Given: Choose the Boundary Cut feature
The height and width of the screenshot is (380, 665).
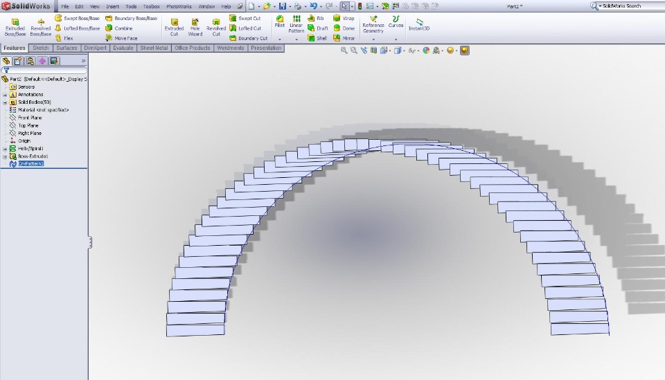Looking at the screenshot, I should pyautogui.click(x=249, y=37).
